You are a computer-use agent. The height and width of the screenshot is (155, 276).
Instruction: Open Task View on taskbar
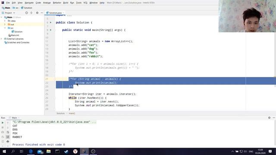[x=22, y=152]
